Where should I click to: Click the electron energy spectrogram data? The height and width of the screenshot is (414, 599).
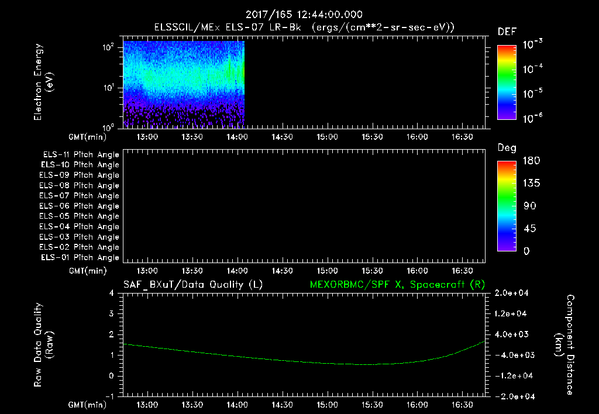184,84
